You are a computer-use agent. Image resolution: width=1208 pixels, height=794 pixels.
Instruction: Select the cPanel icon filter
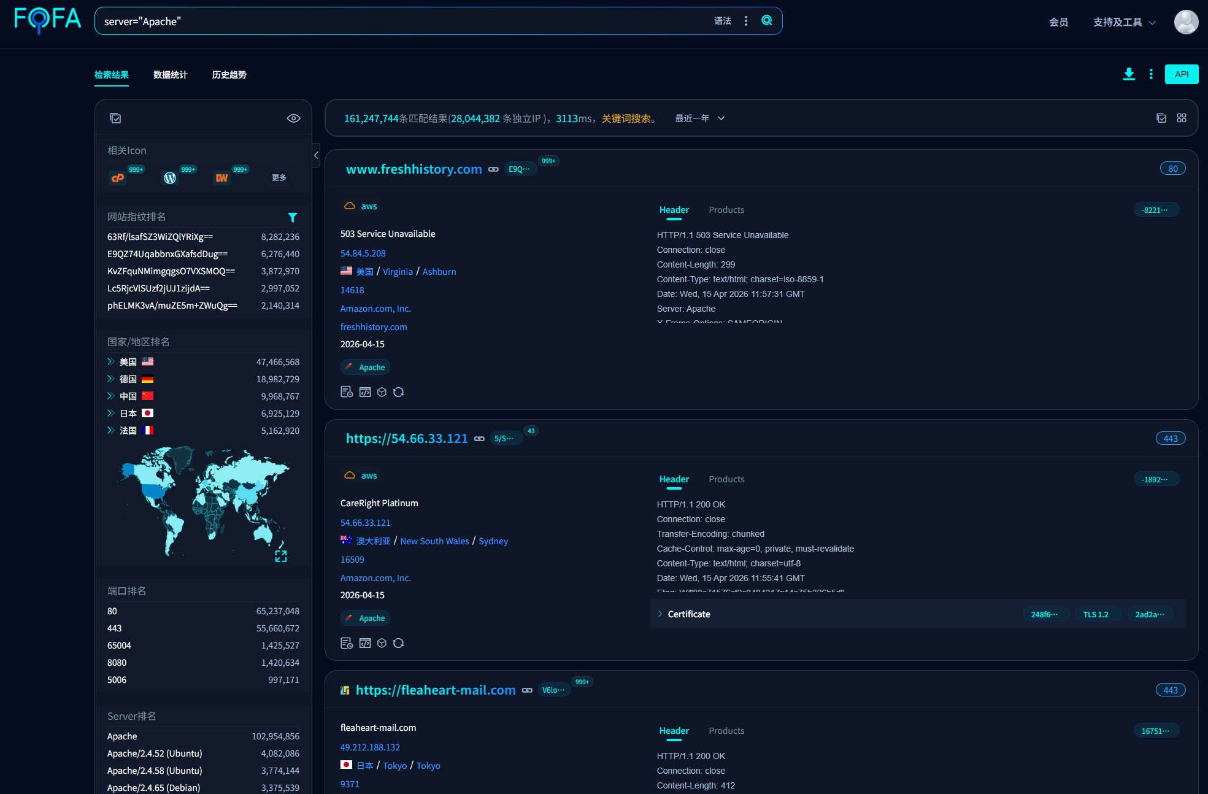click(117, 178)
